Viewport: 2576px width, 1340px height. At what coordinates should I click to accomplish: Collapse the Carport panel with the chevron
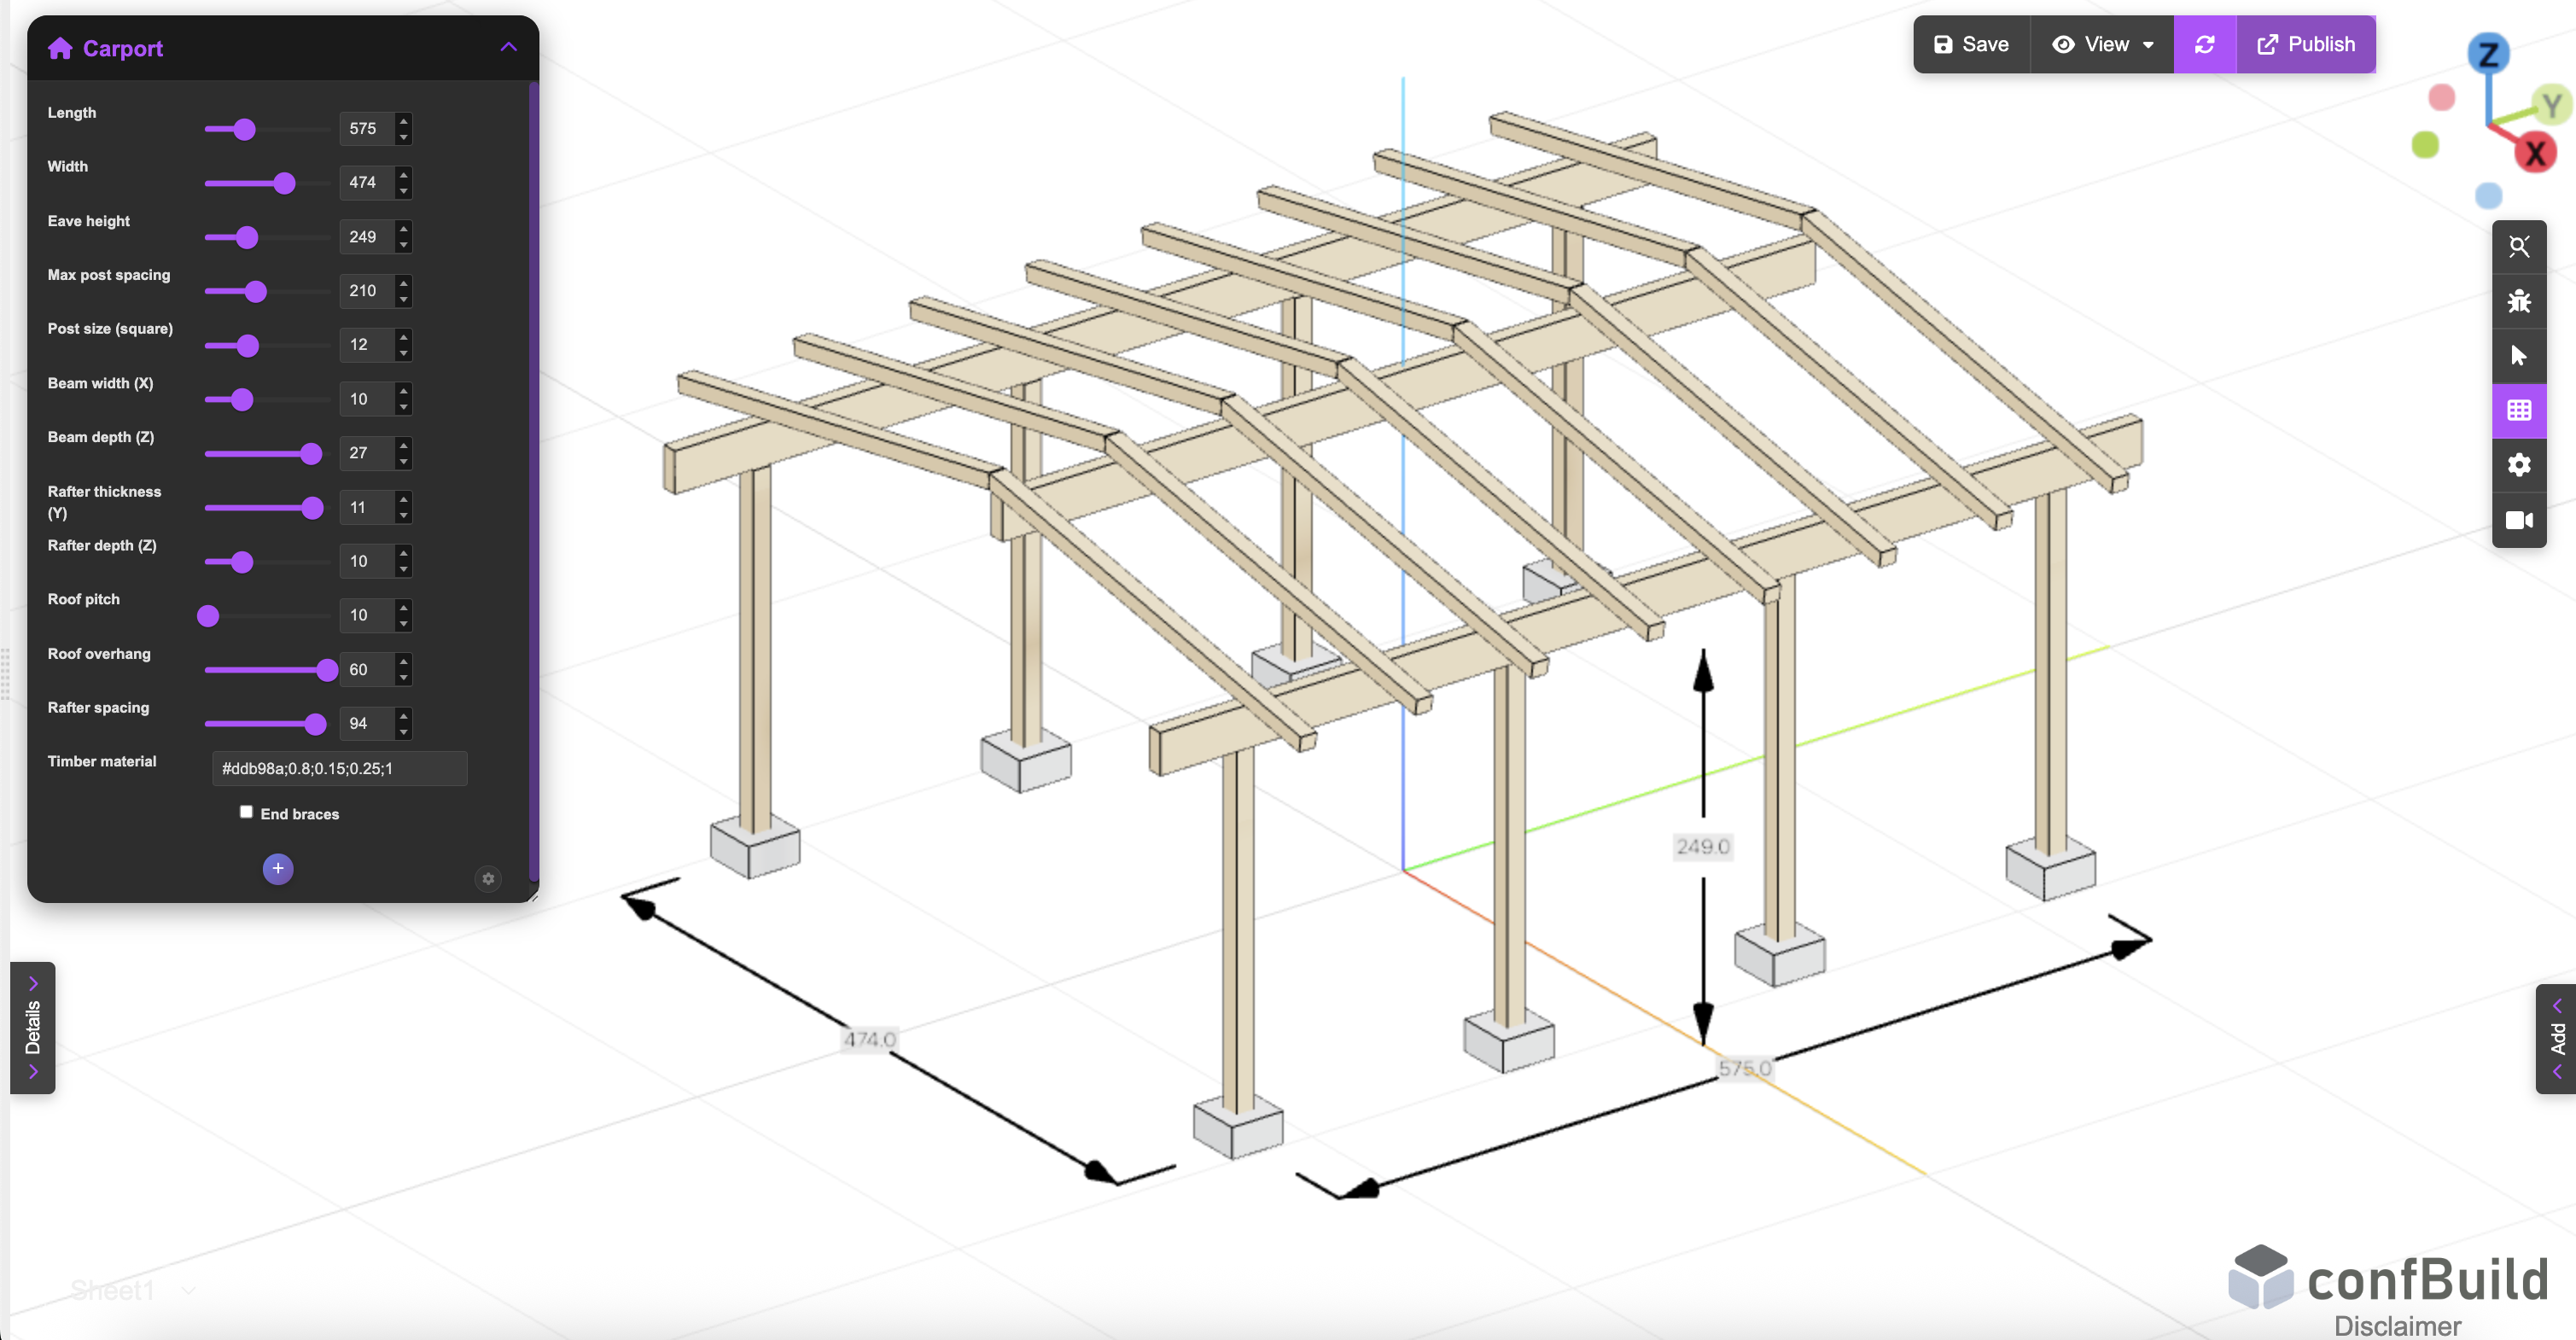508,47
